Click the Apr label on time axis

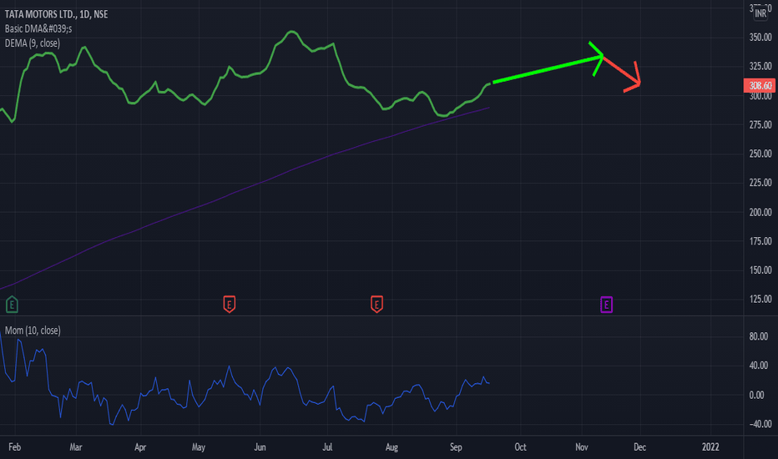pyautogui.click(x=140, y=447)
